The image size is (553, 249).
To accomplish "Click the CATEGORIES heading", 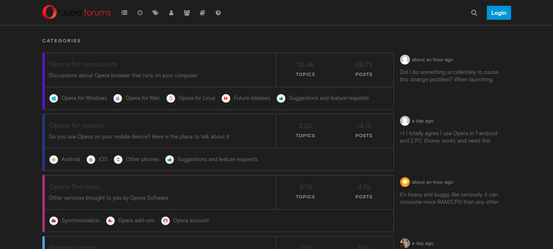I will pyautogui.click(x=62, y=41).
